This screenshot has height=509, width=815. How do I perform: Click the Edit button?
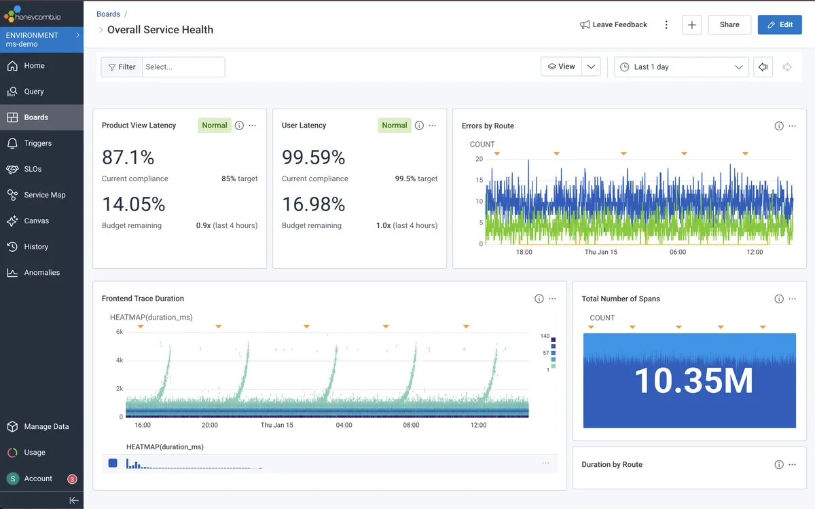click(x=780, y=25)
